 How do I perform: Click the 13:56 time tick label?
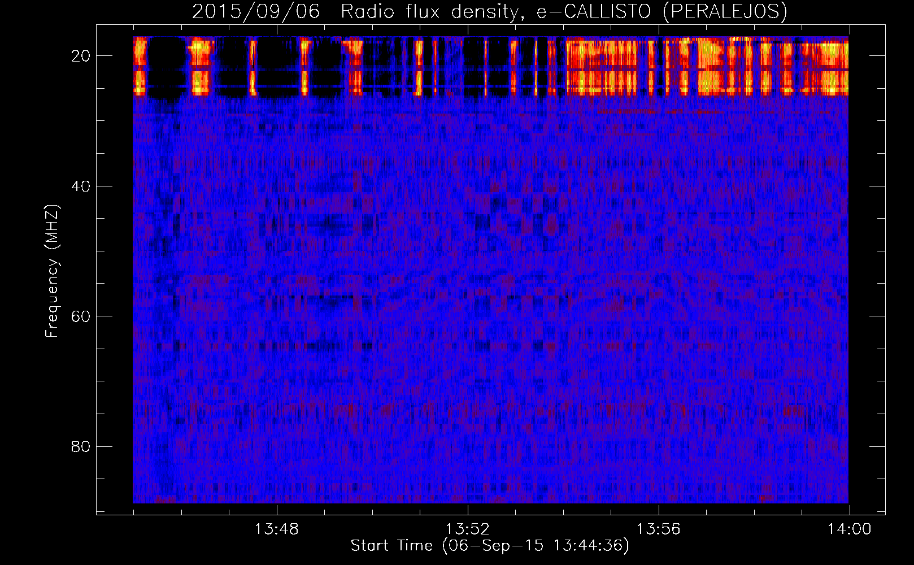[x=659, y=529]
